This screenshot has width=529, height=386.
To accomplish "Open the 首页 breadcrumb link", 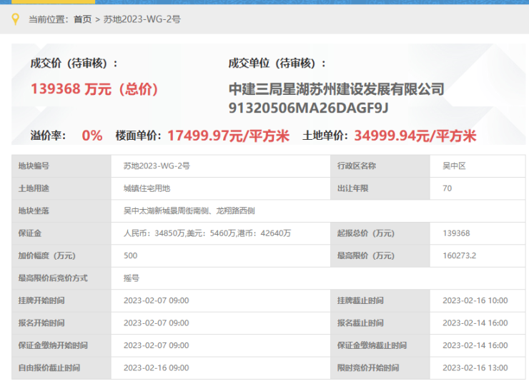I will coord(83,19).
